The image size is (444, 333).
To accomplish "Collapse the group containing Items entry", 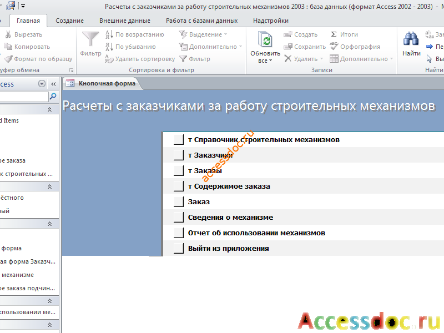I will (x=49, y=109).
